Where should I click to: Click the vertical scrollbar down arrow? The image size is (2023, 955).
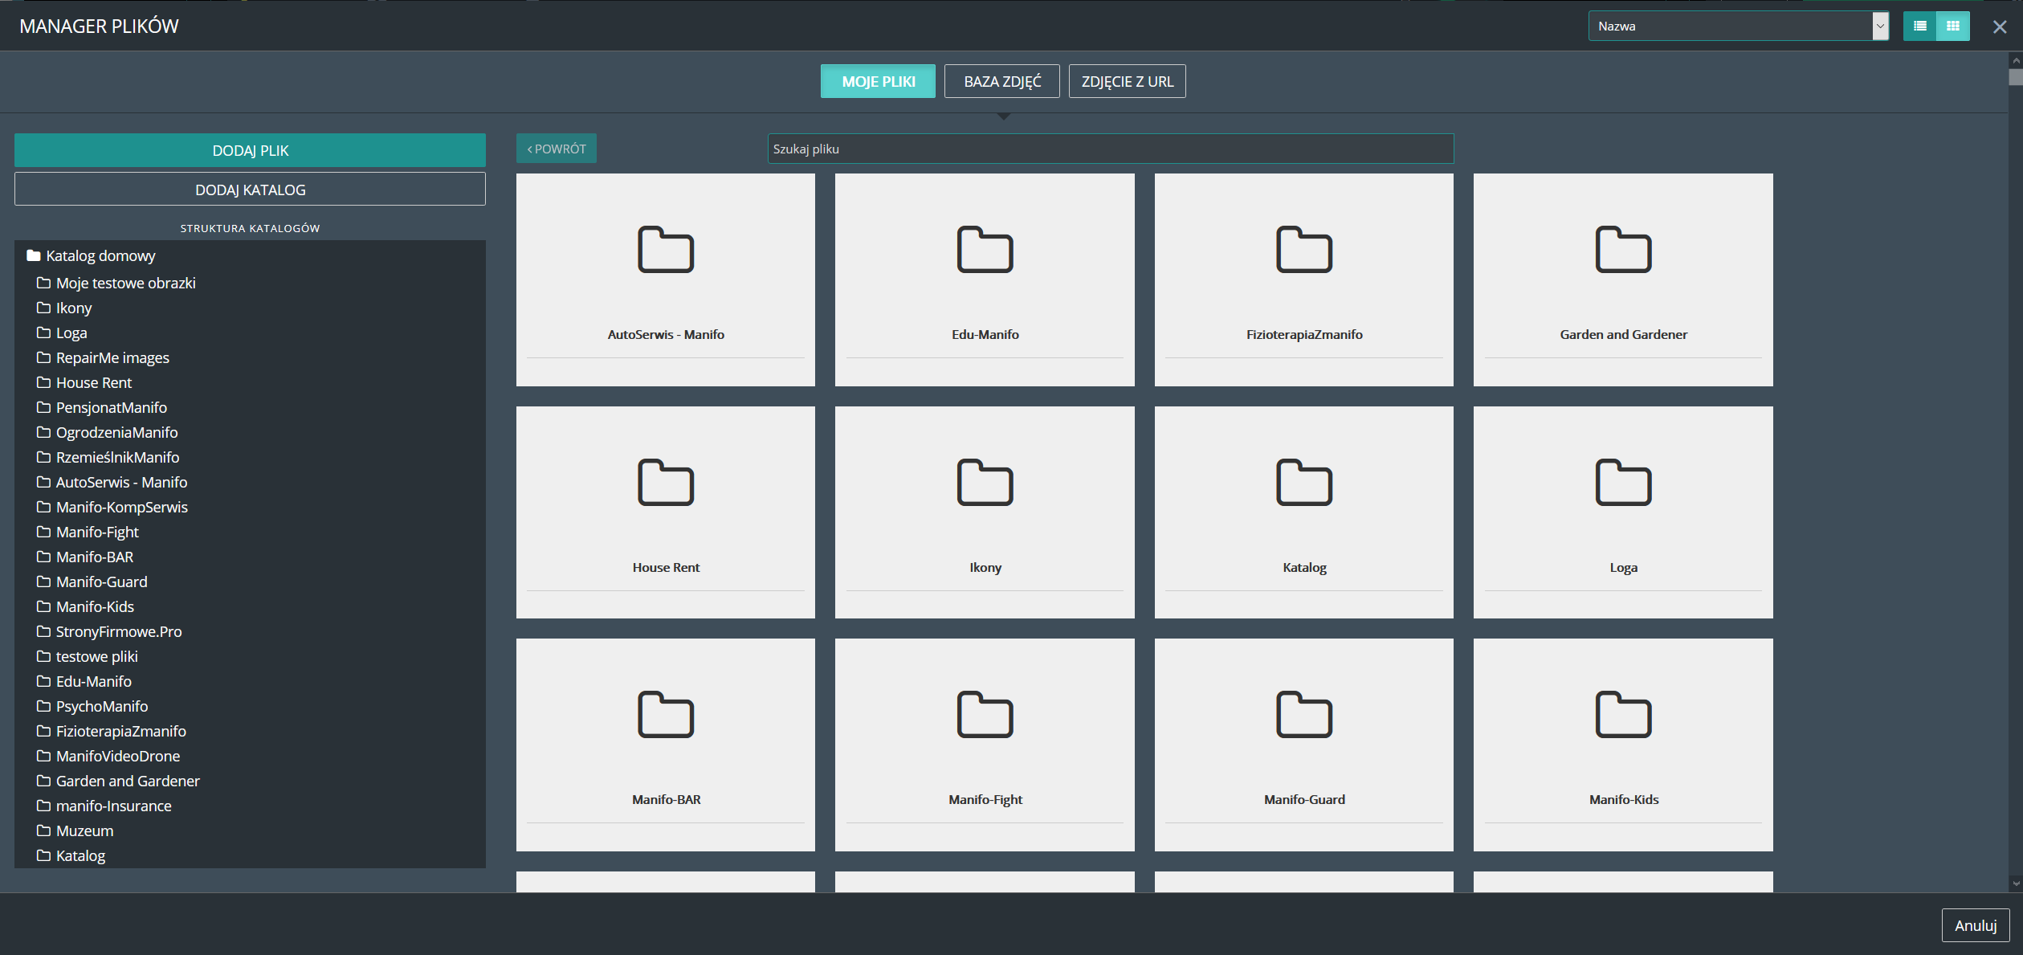tap(2015, 884)
